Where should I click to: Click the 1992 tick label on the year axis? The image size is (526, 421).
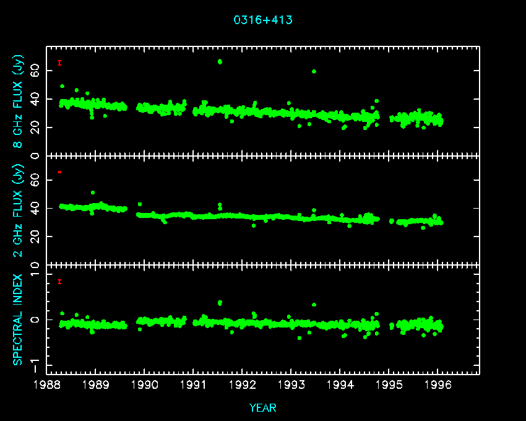click(x=243, y=384)
